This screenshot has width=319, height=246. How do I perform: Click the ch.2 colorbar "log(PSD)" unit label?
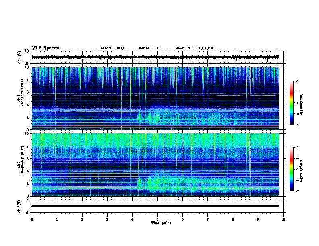click(302, 171)
